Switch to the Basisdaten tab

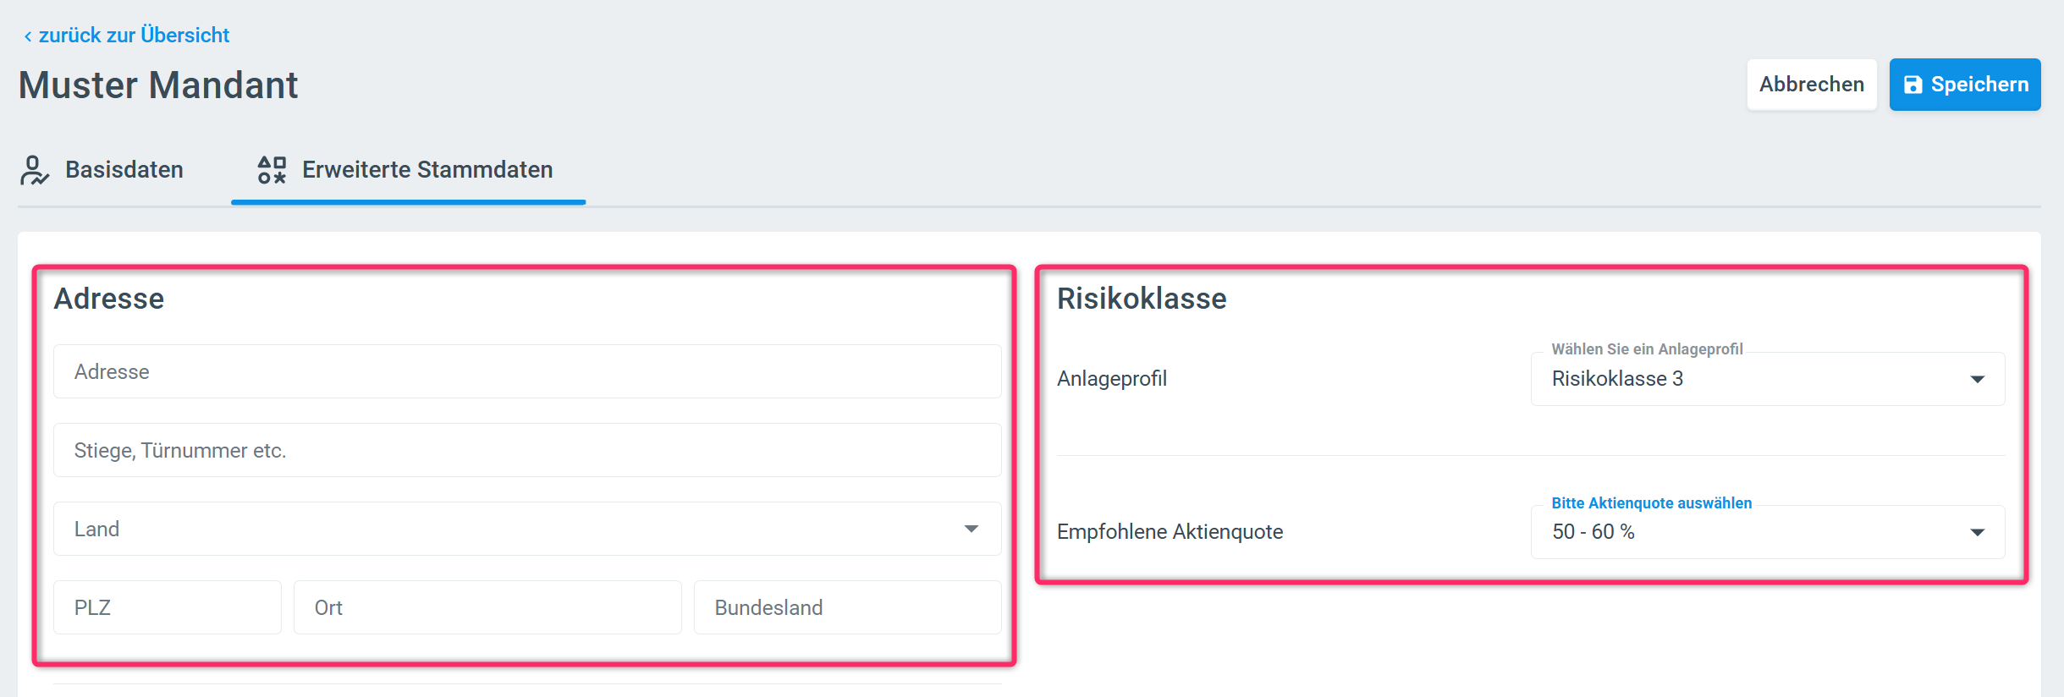point(124,170)
